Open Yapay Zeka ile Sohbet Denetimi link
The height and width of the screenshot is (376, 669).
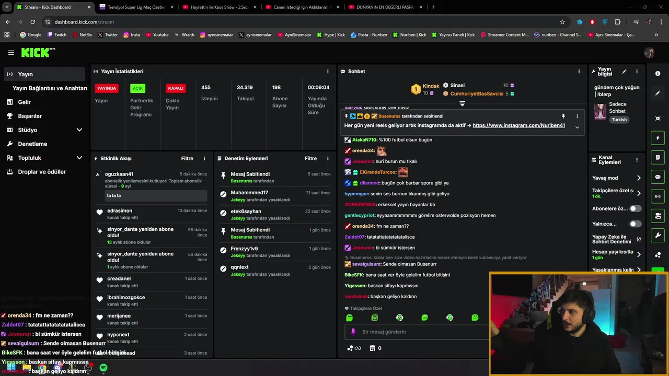tap(617, 240)
